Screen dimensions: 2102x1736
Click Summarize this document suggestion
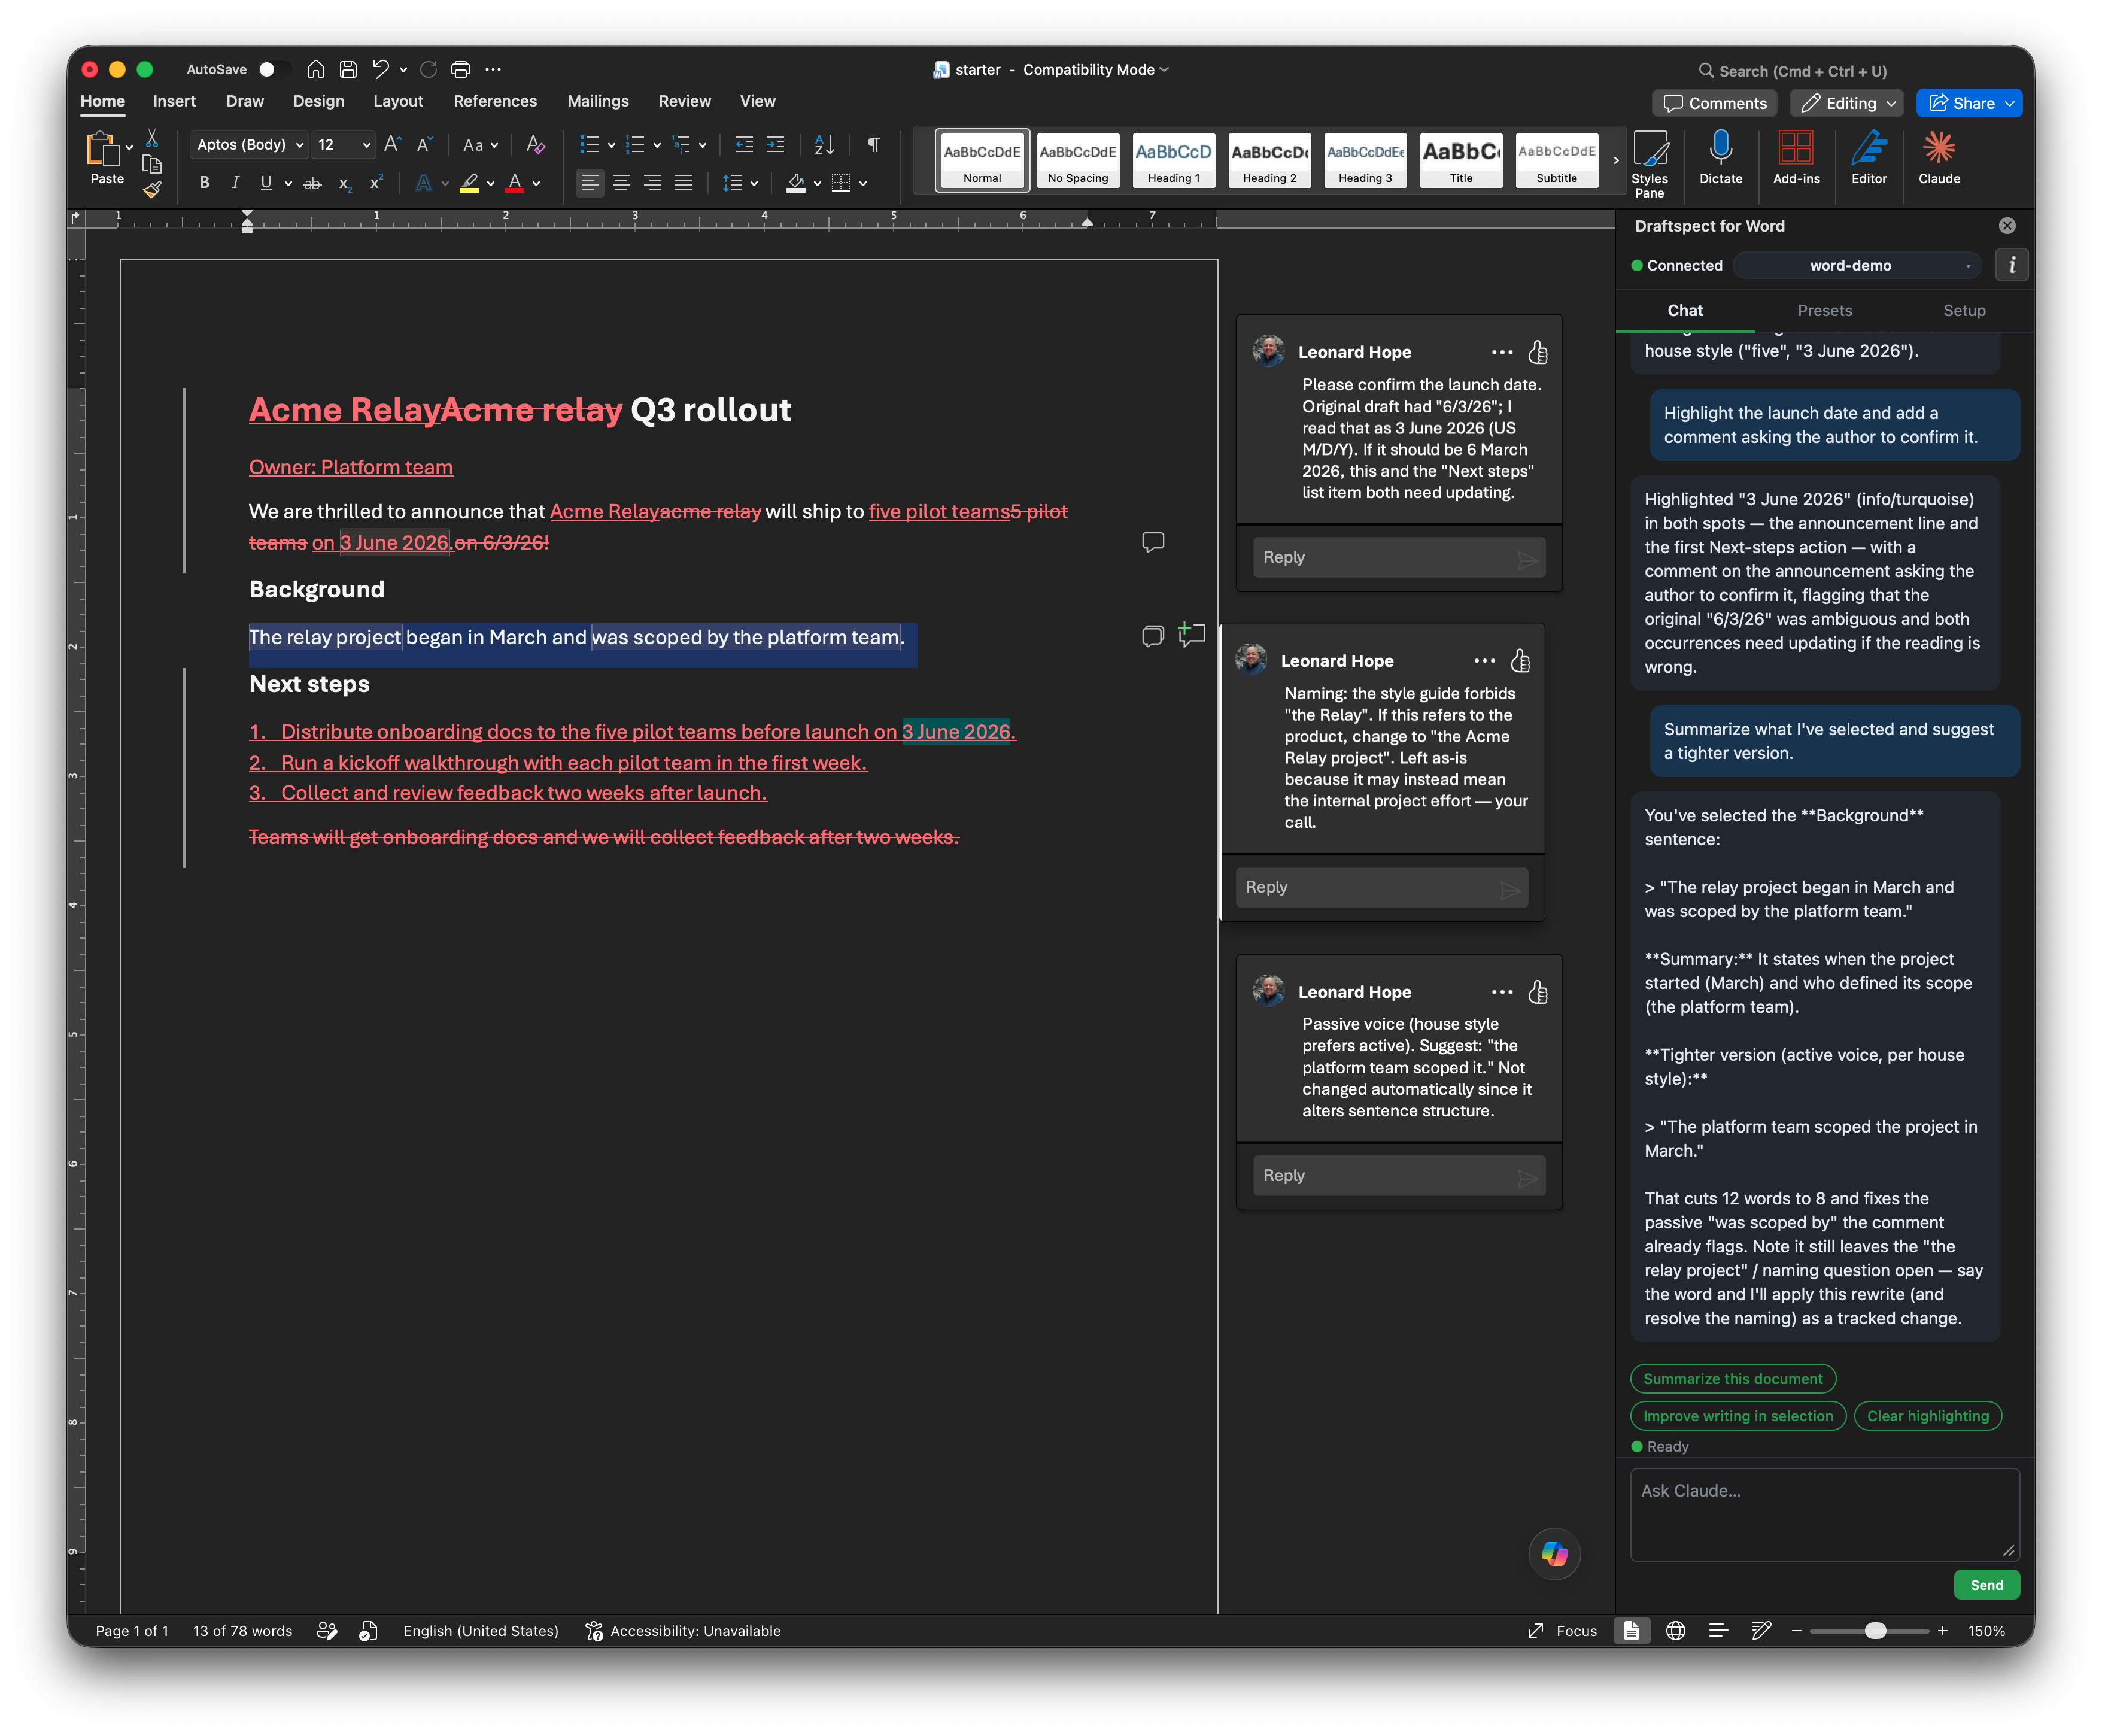(x=1732, y=1378)
